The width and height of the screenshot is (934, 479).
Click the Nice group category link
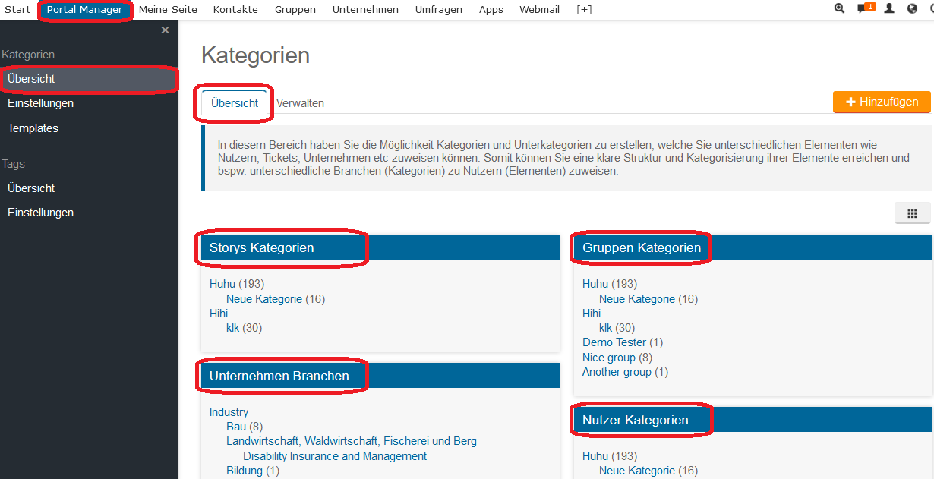coord(608,358)
